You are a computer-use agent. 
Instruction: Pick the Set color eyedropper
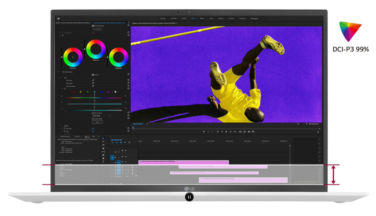pos(93,80)
